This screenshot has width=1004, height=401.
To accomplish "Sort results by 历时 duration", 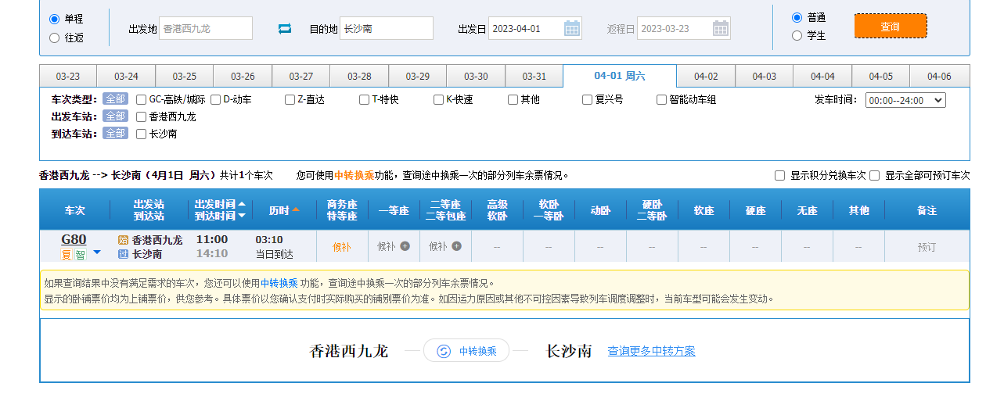I will pyautogui.click(x=283, y=210).
